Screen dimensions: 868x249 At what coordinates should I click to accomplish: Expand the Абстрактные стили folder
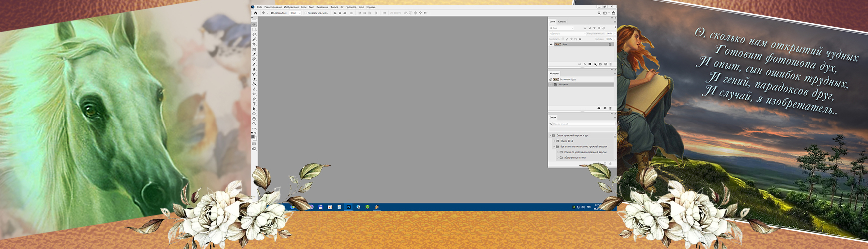pos(558,158)
